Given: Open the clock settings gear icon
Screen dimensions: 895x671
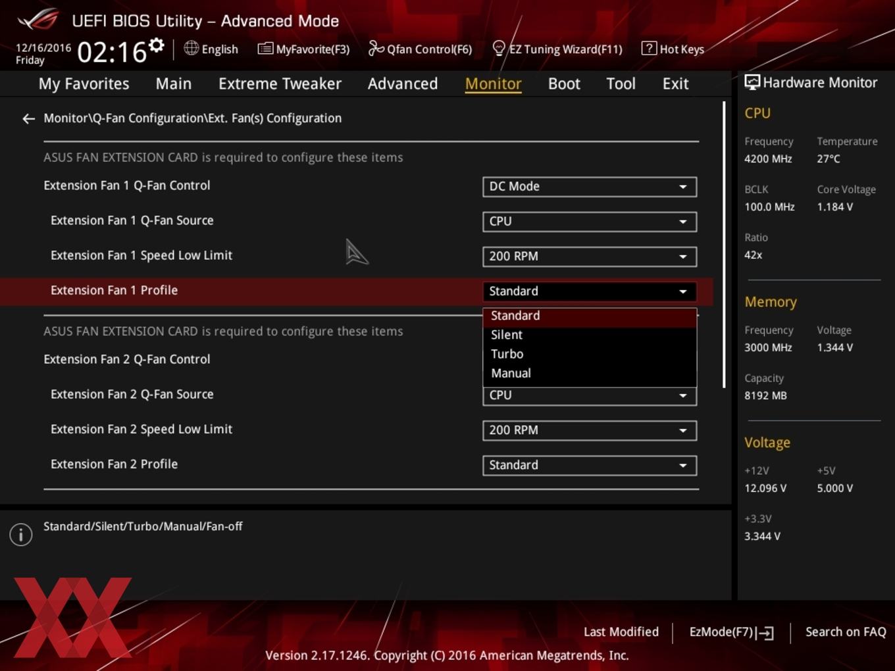Looking at the screenshot, I should tap(156, 45).
